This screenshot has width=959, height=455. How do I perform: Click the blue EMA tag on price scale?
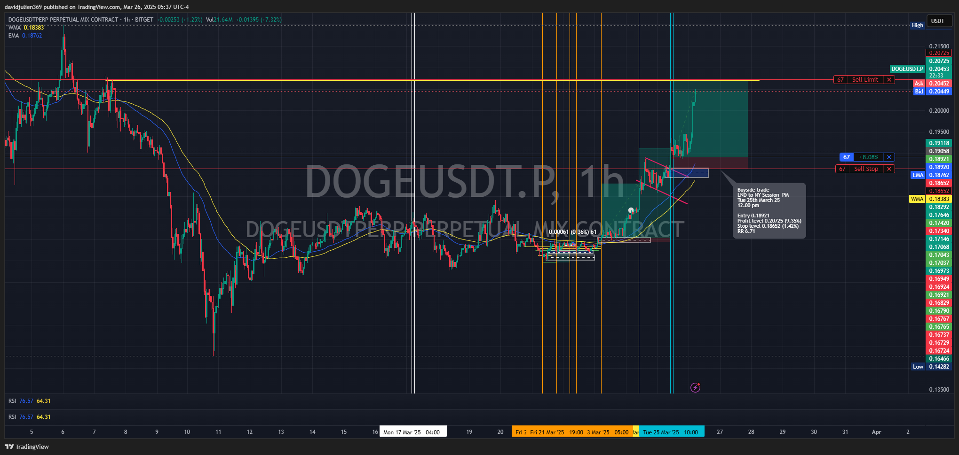pos(918,175)
